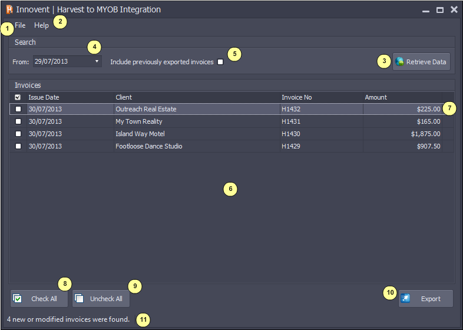Image resolution: width=463 pixels, height=330 pixels.
Task: Maximize the Innovent window
Action: [x=440, y=10]
